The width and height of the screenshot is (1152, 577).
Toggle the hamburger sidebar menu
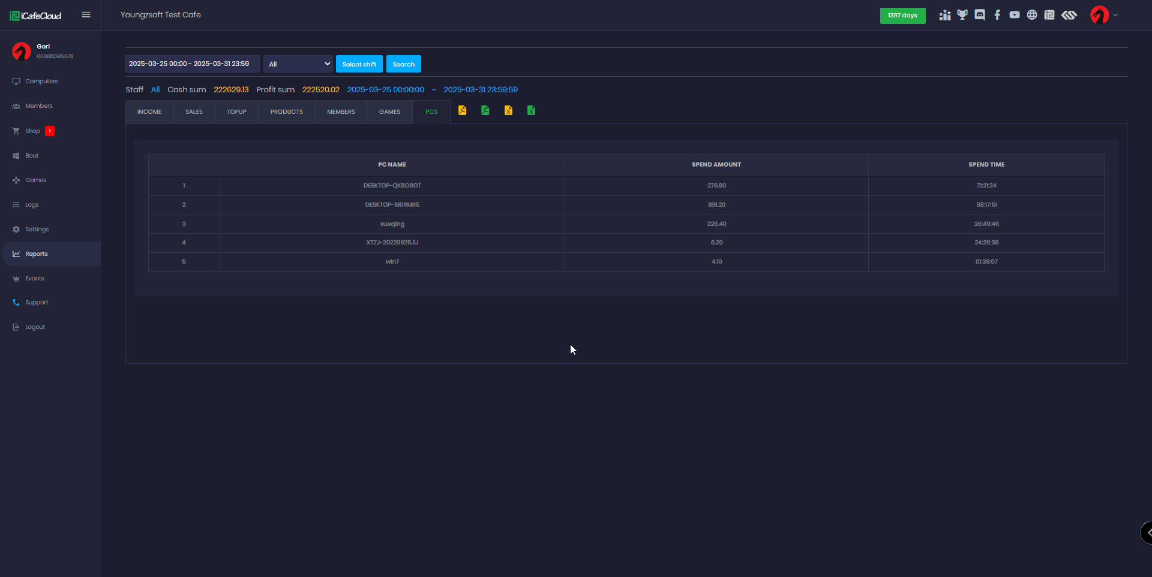pyautogui.click(x=86, y=15)
